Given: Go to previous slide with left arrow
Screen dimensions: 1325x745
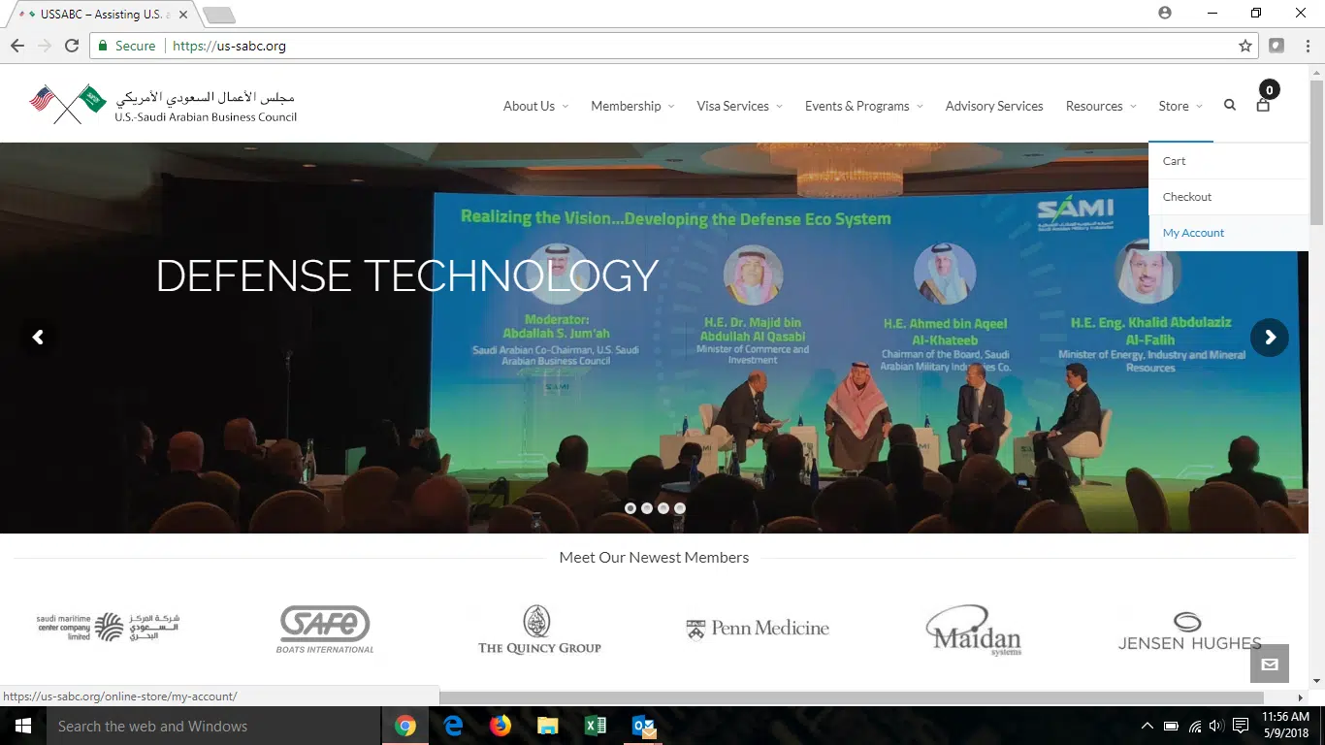Looking at the screenshot, I should [38, 338].
